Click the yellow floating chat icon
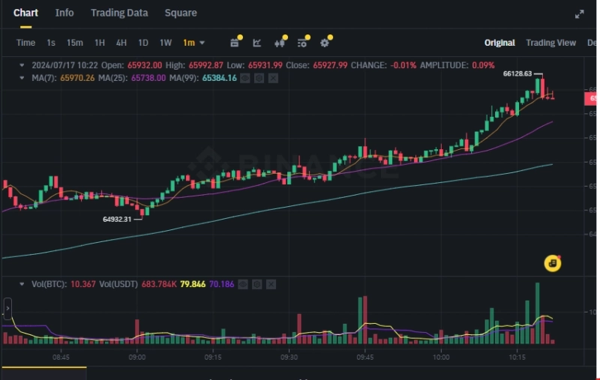Viewport: 600px width, 380px height. (x=552, y=262)
